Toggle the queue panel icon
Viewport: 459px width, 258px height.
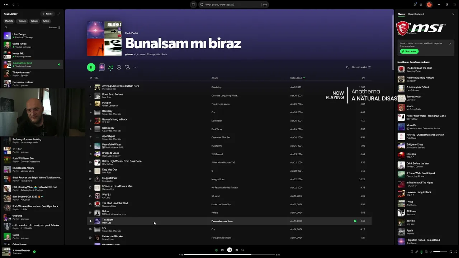click(421, 252)
